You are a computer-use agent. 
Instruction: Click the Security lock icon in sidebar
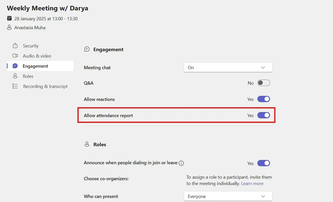click(x=15, y=46)
